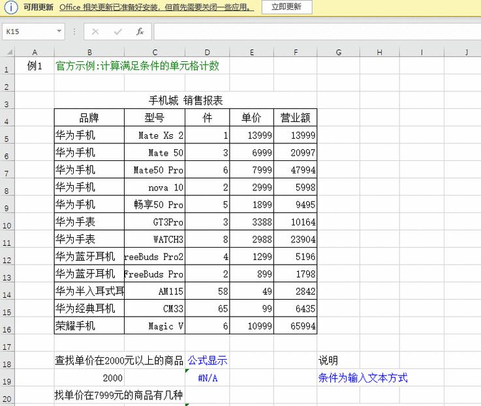Click the unit price 13999 cell in column E
This screenshot has height=406, width=481.
click(x=251, y=135)
